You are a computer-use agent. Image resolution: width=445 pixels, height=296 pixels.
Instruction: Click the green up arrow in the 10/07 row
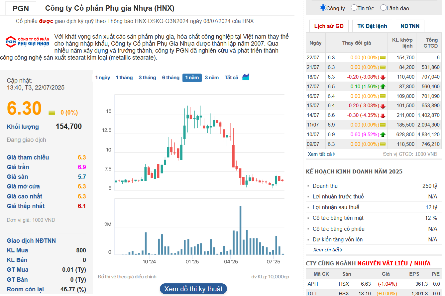coord(383,135)
